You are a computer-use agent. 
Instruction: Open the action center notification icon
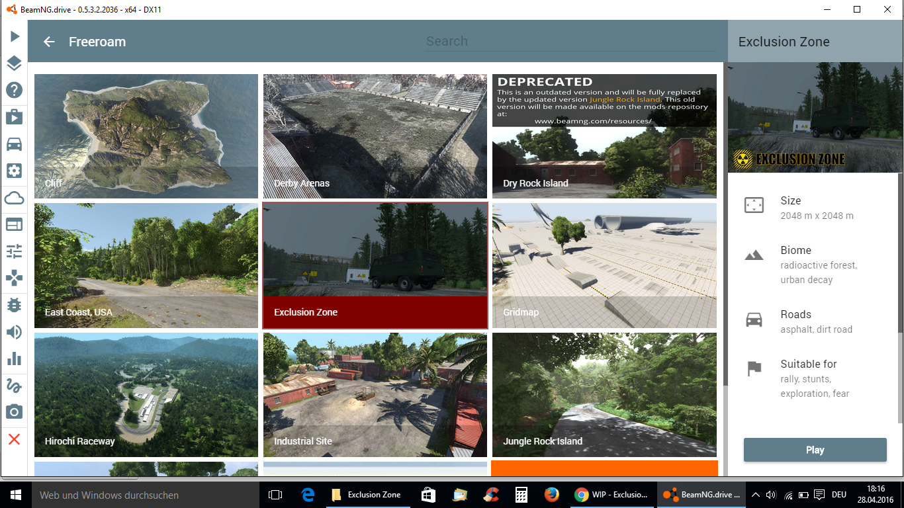point(819,495)
